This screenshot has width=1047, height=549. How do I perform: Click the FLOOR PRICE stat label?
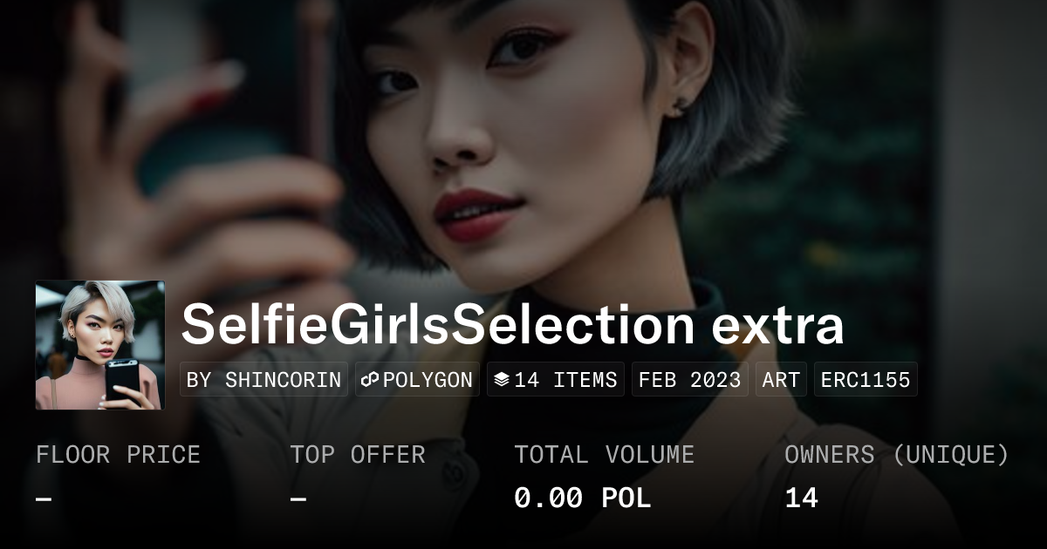pos(118,455)
